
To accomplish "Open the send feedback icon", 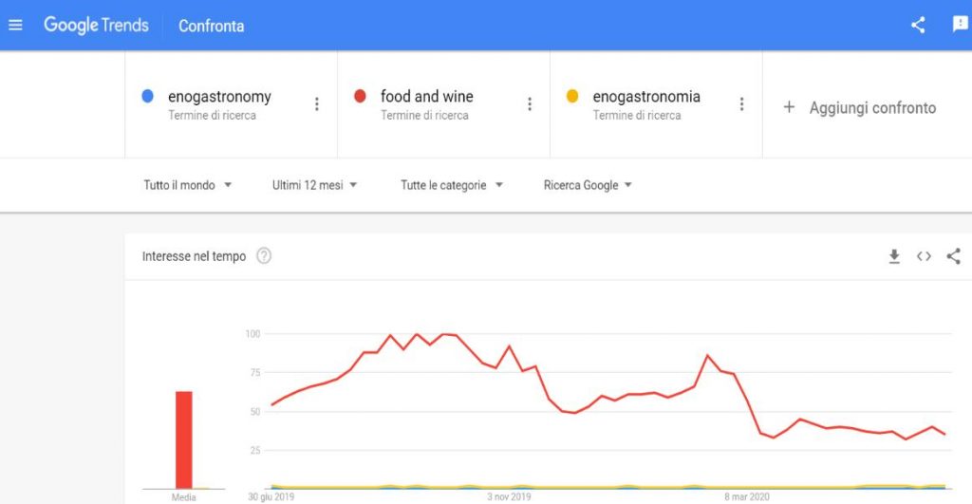I will [x=961, y=24].
